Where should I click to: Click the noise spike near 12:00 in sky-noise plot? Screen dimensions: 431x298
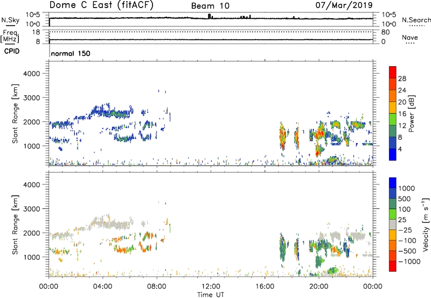point(210,16)
